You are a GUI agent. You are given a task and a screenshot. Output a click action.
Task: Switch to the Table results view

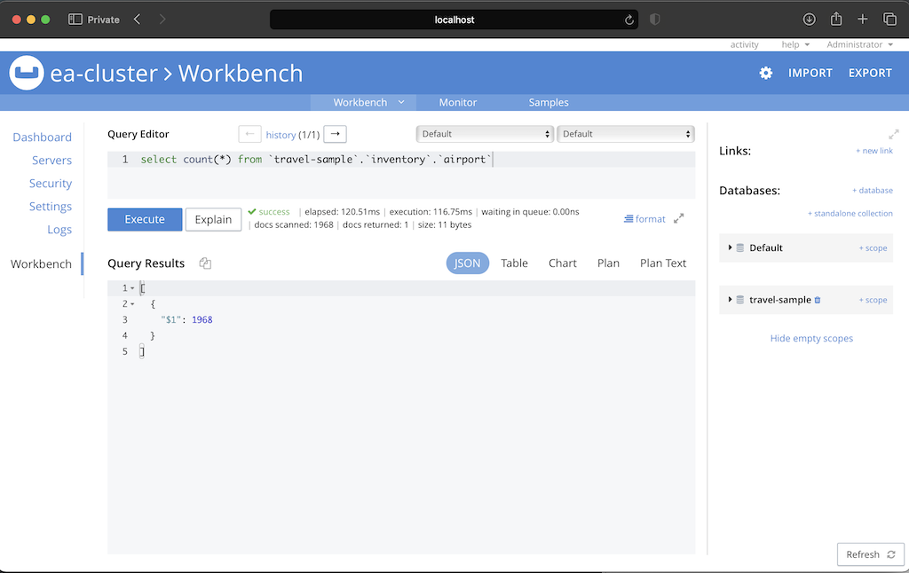pyautogui.click(x=514, y=263)
